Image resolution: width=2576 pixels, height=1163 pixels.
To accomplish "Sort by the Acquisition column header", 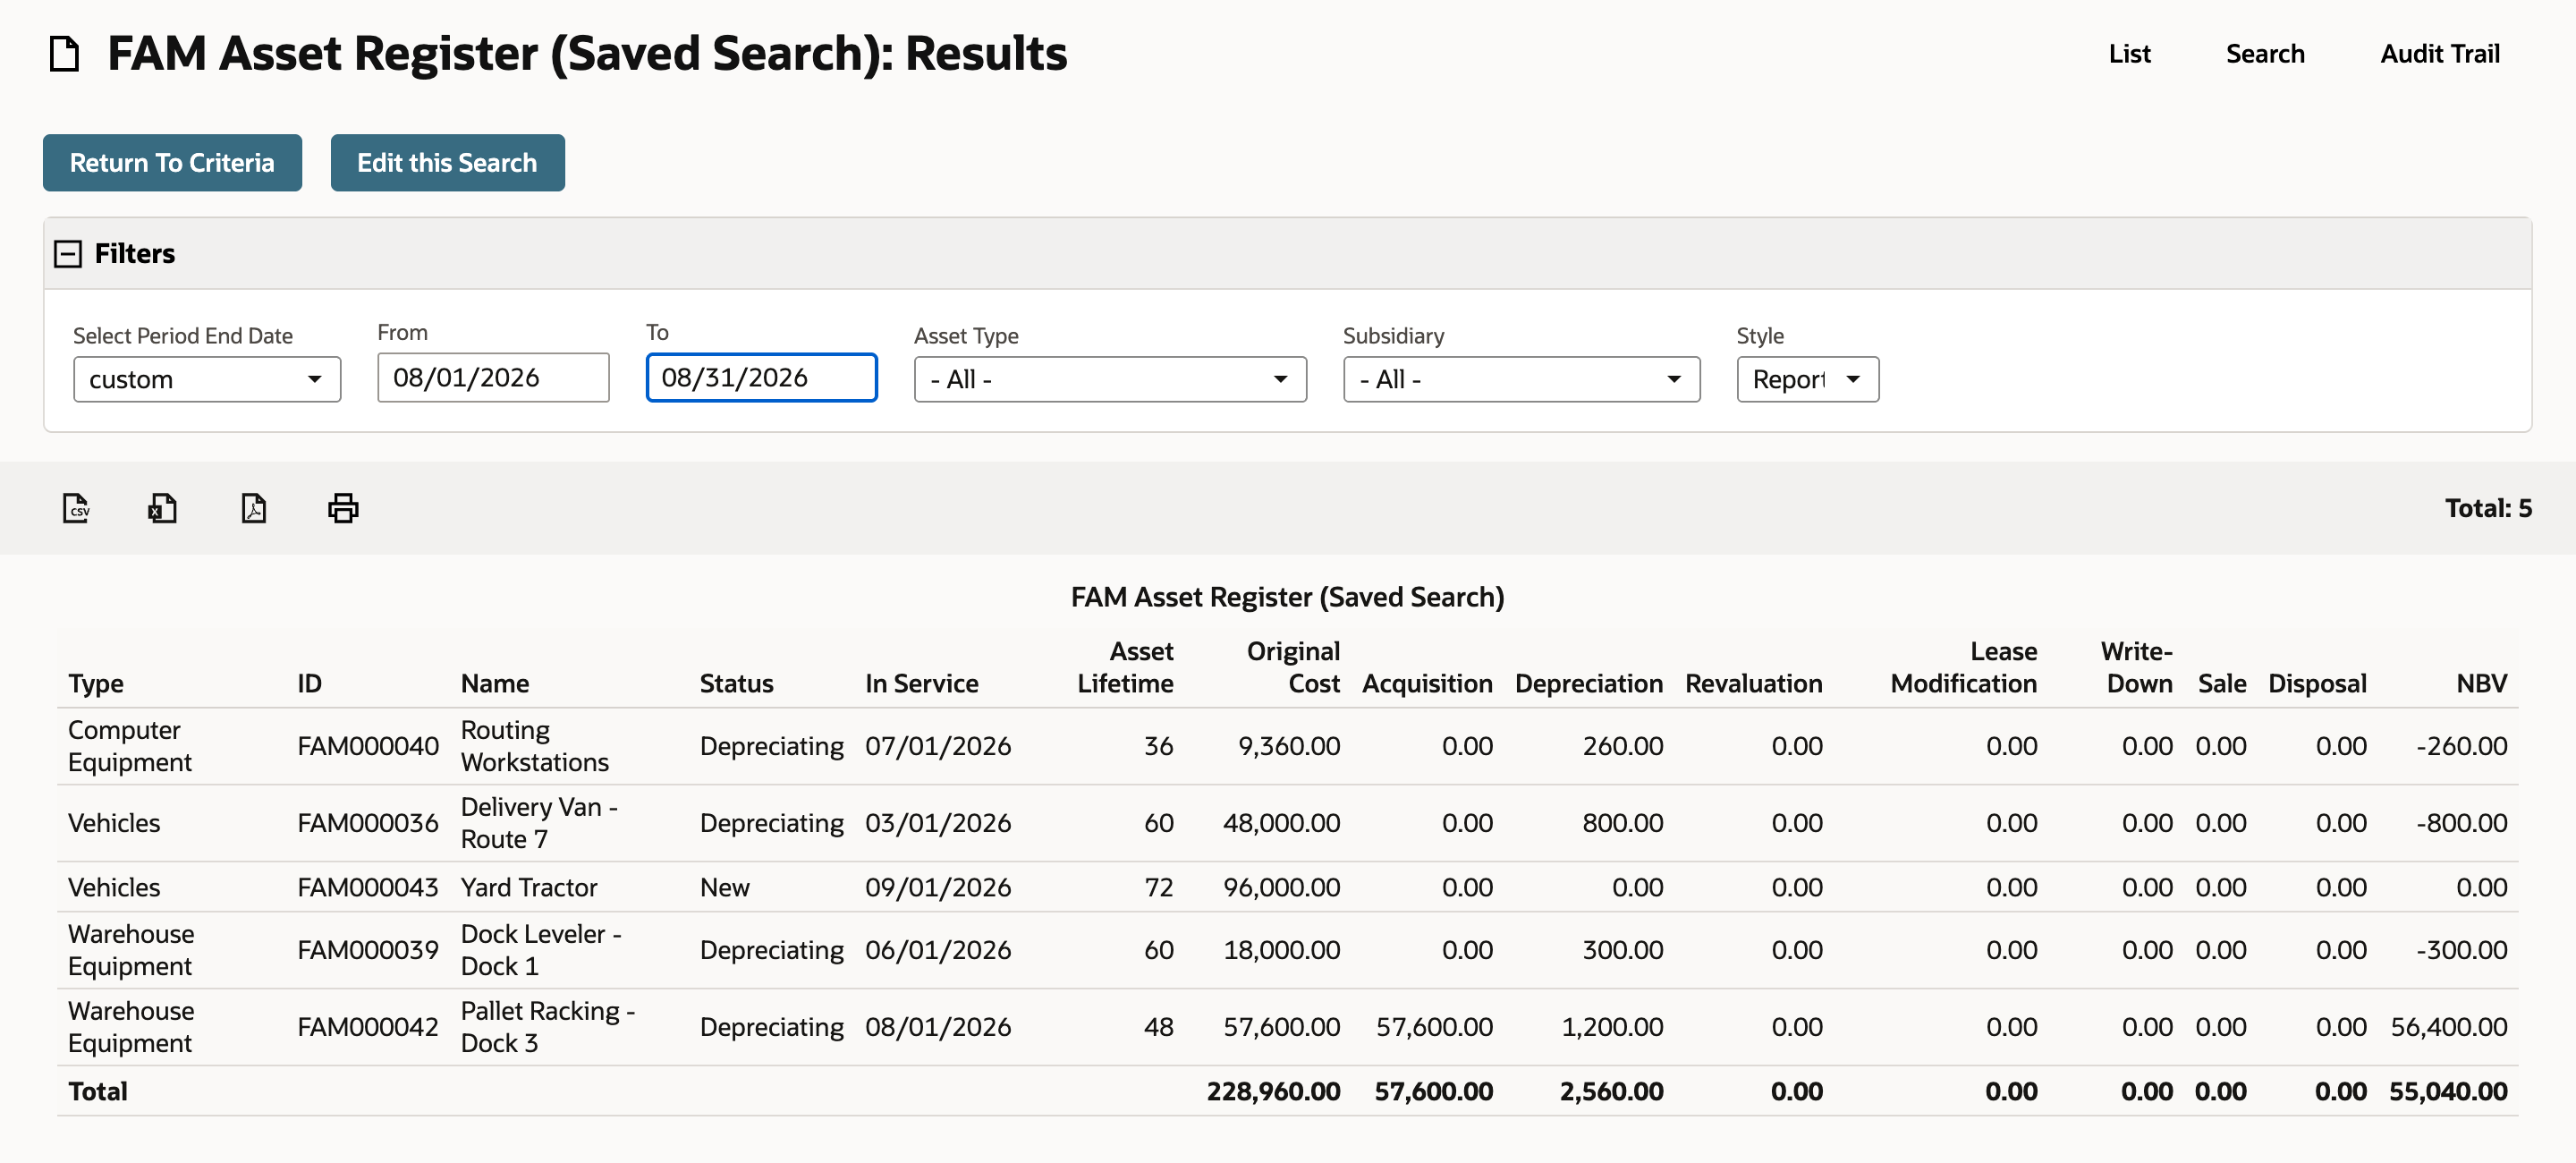I will click(x=1427, y=683).
